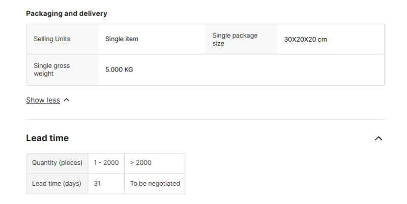Click the 1 - 2000 quantity cell
The width and height of the screenshot is (407, 204).
point(106,163)
